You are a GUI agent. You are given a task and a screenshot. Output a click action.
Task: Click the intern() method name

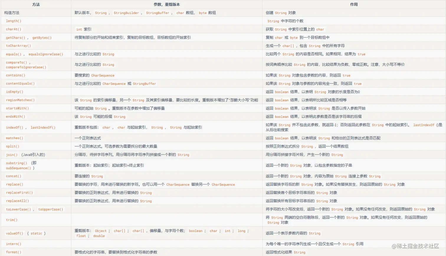[14, 244]
